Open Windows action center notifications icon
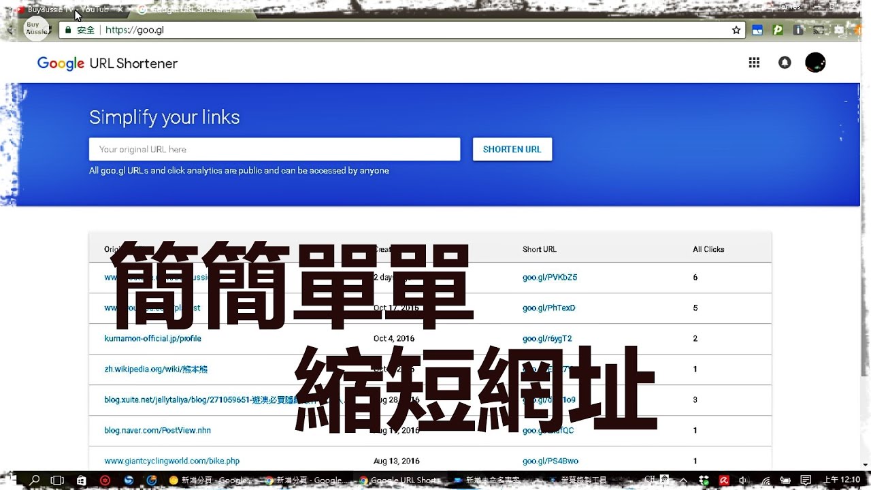 (806, 480)
